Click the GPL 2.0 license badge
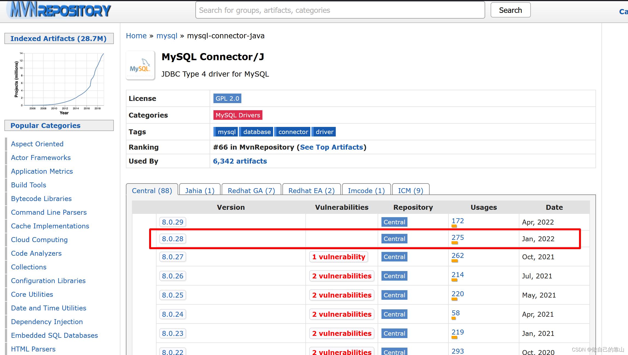Viewport: 628px width, 355px height. 227,98
